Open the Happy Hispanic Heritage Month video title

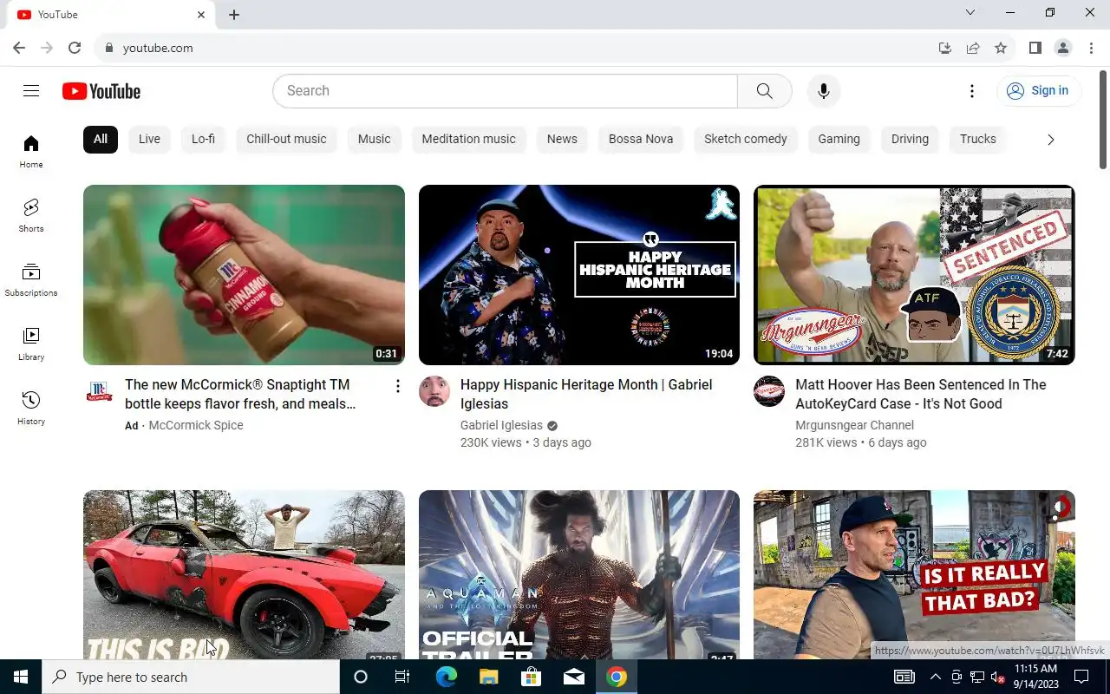586,394
